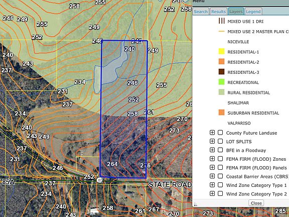
Task: Switch to the Search tab
Action: click(x=201, y=12)
